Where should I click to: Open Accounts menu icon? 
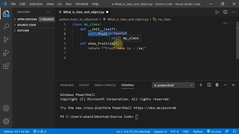[6, 108]
